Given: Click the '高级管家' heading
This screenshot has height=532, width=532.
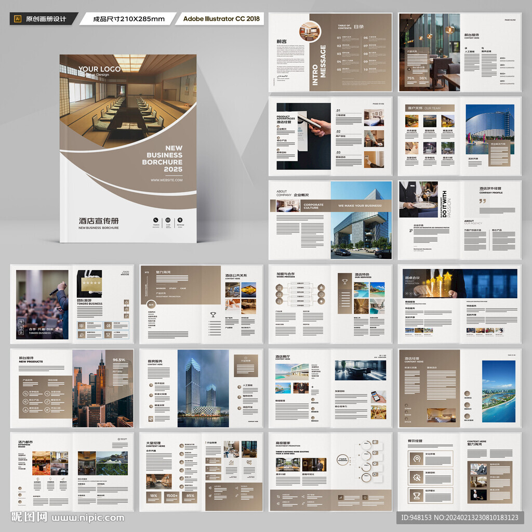Looking at the screenshot, I should (x=283, y=443).
